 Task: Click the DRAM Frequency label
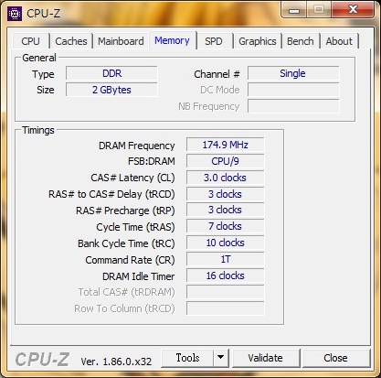point(137,146)
